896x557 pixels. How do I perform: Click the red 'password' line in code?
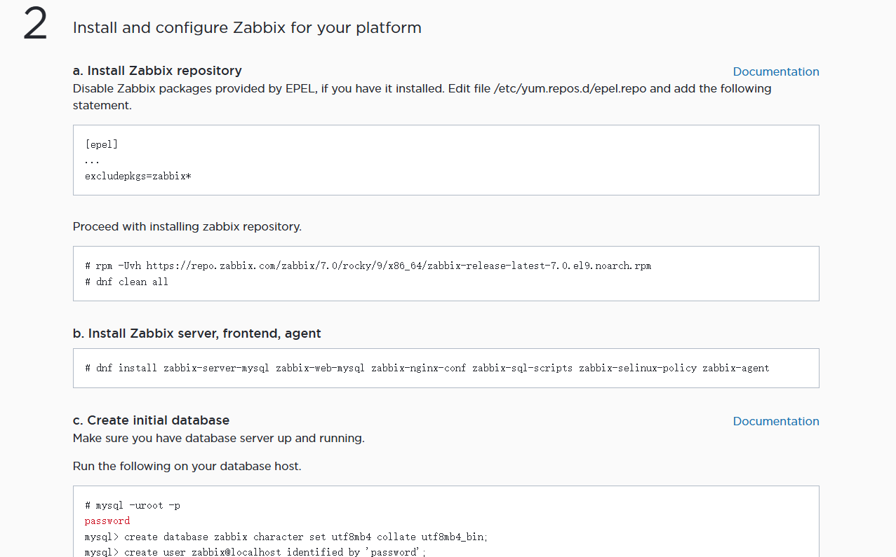tap(107, 521)
